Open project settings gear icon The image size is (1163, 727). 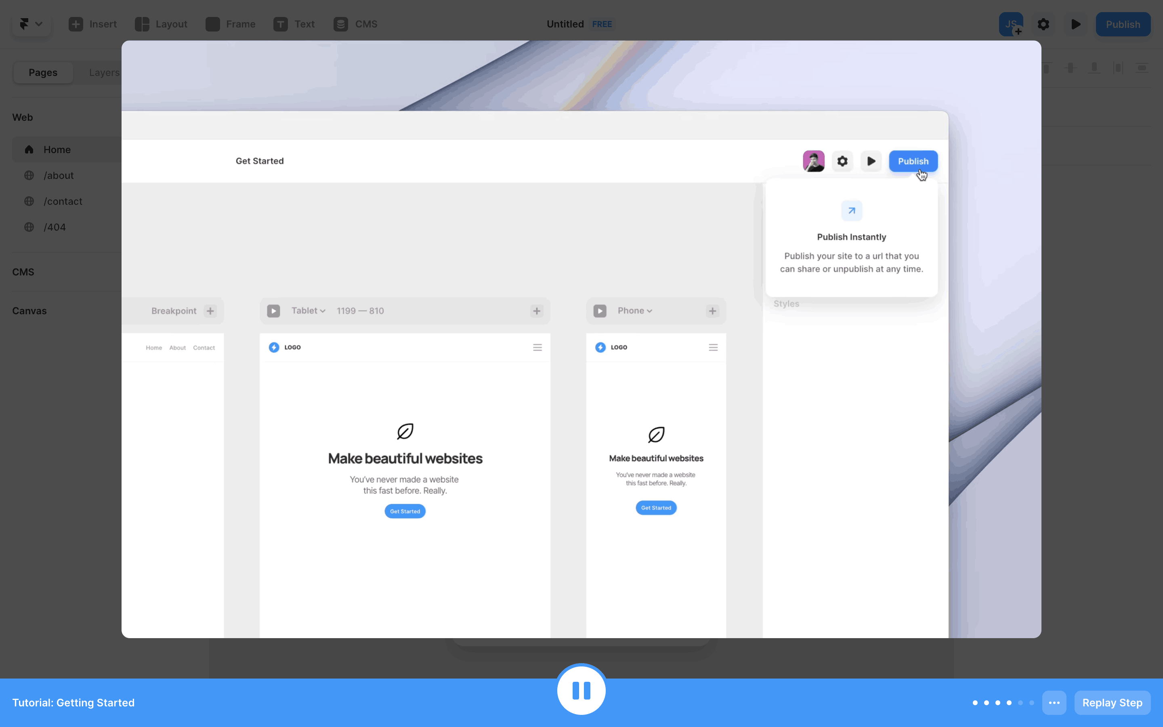(1043, 24)
